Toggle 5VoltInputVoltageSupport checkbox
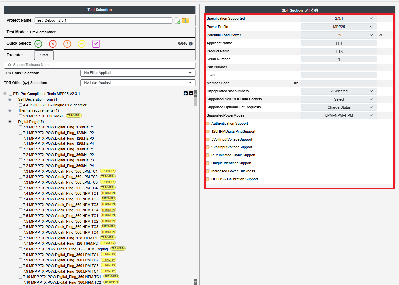Image resolution: width=399 pixels, height=285 pixels. [208, 139]
